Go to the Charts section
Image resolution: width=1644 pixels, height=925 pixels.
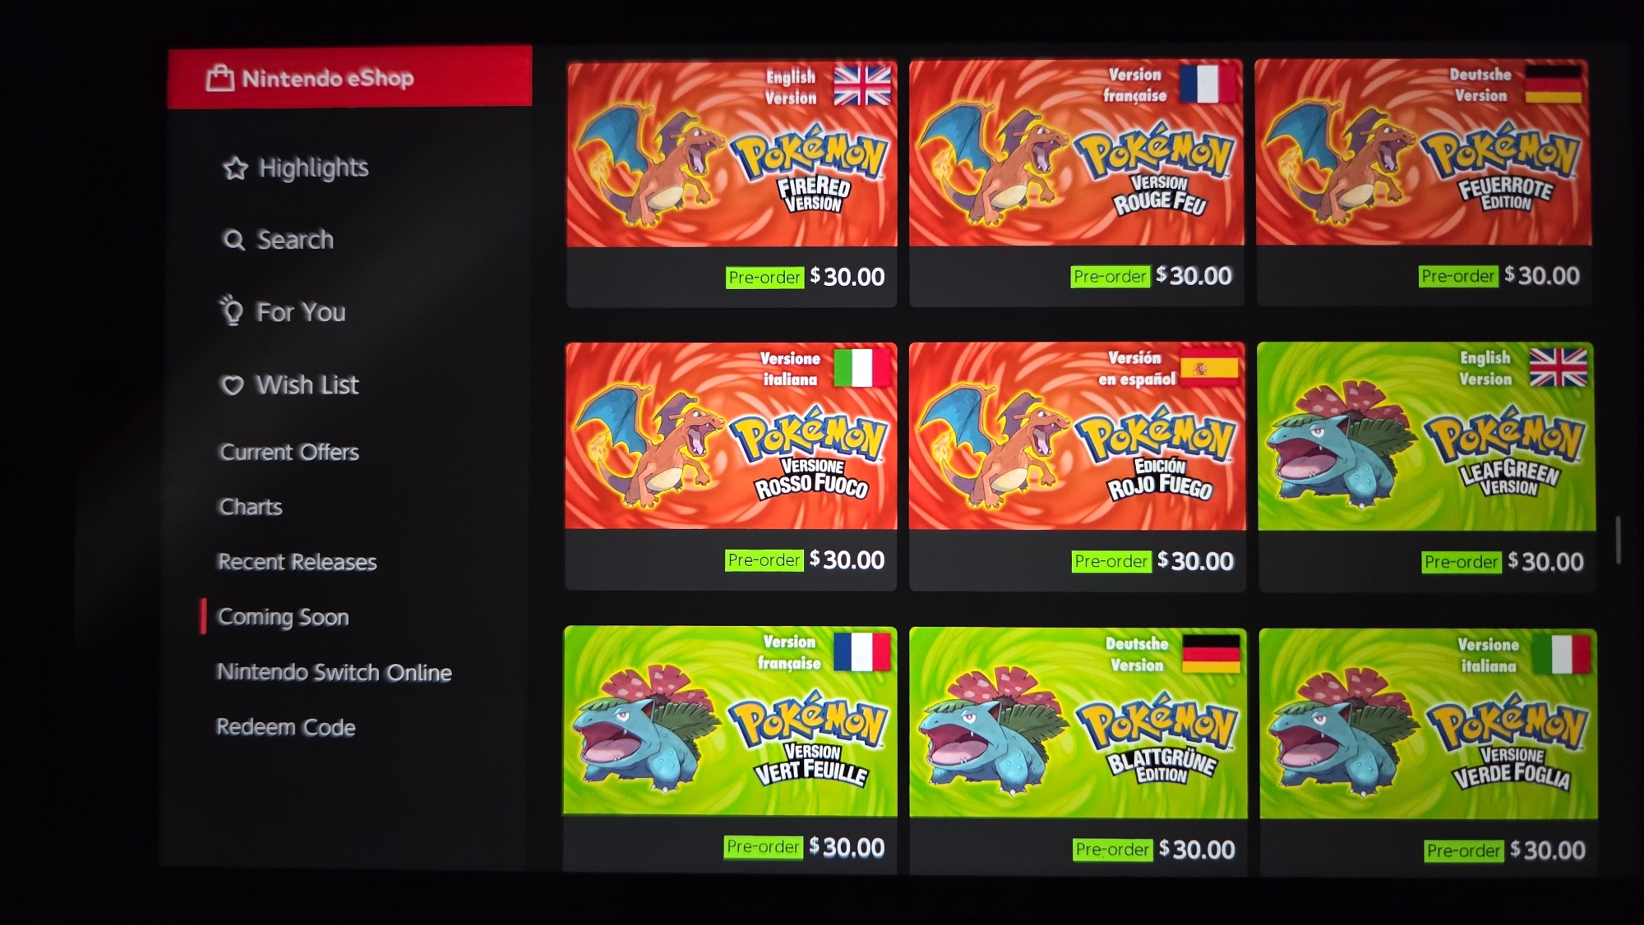[251, 507]
